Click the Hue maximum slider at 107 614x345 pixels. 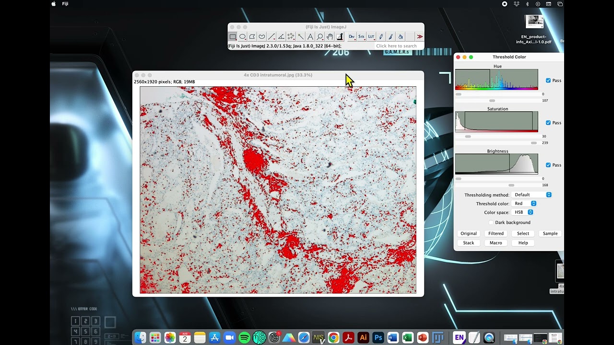[x=492, y=101]
